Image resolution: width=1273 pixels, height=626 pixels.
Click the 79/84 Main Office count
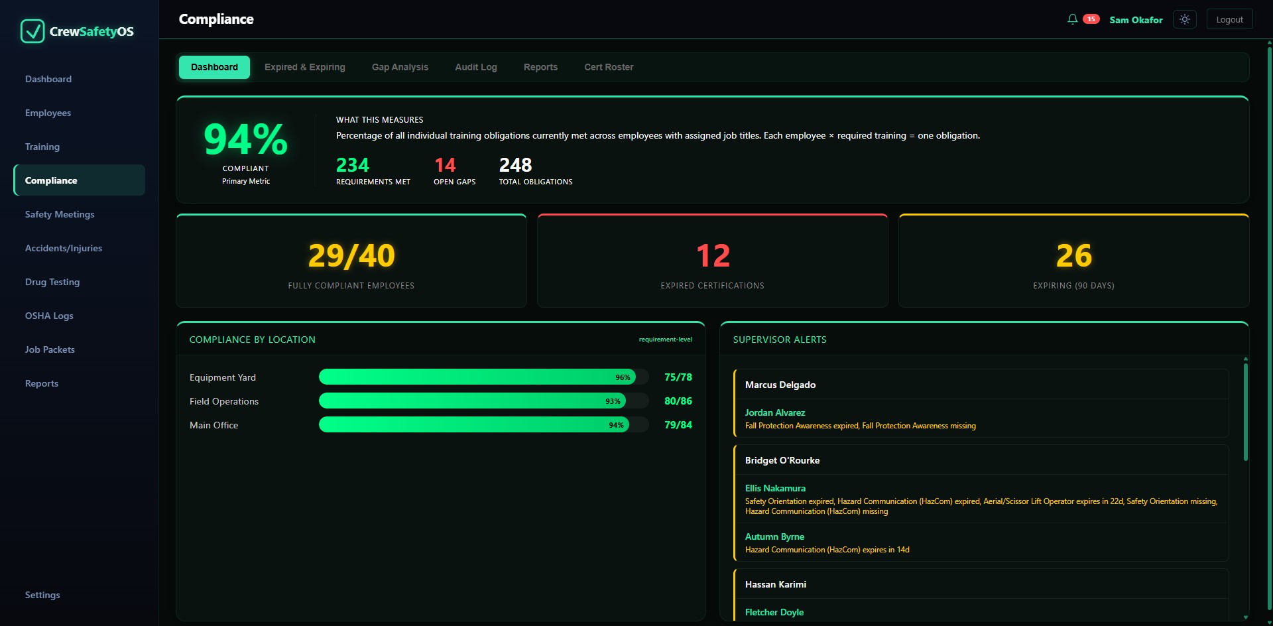pyautogui.click(x=678, y=424)
